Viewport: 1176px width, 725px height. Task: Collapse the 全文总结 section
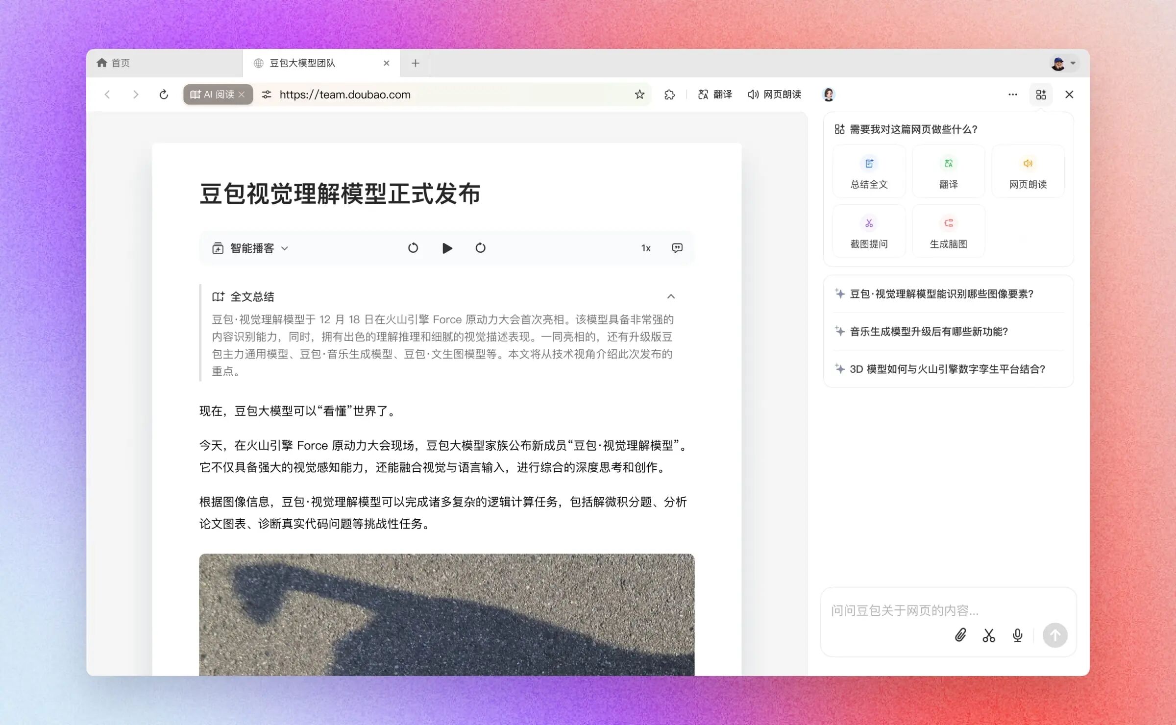(x=671, y=296)
